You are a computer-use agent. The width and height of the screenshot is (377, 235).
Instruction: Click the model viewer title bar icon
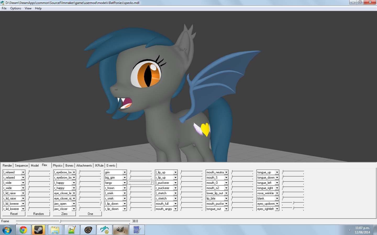[x=2, y=3]
